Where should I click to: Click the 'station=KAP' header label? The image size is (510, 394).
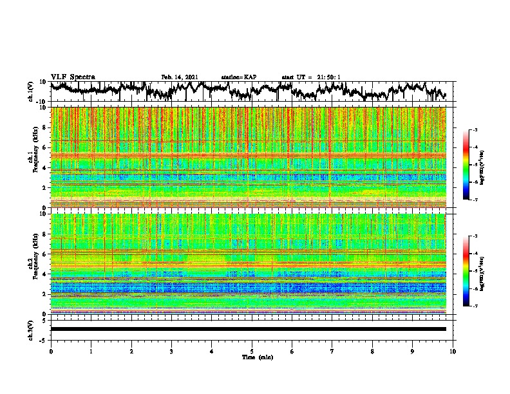[239, 77]
